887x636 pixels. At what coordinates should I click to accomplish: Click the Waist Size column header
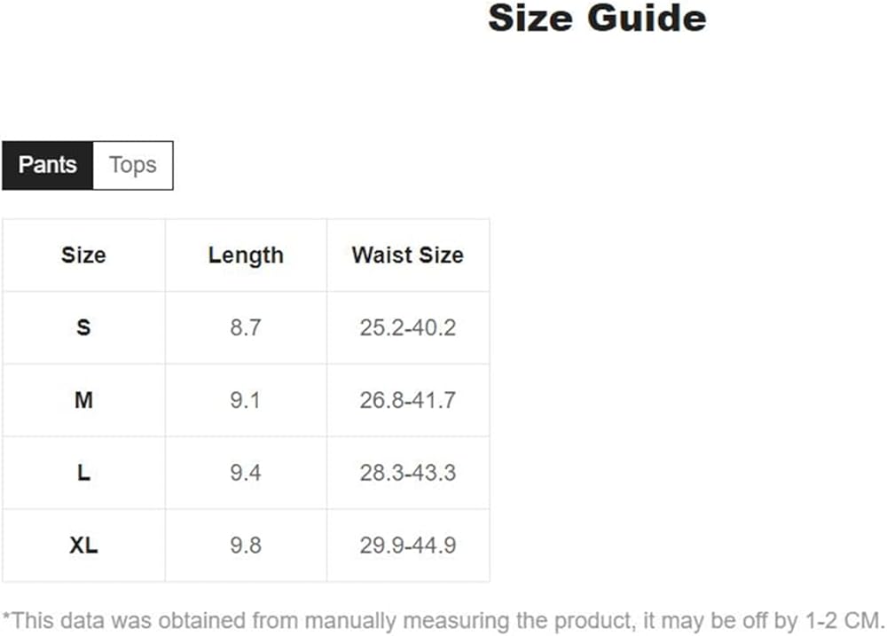coord(407,255)
